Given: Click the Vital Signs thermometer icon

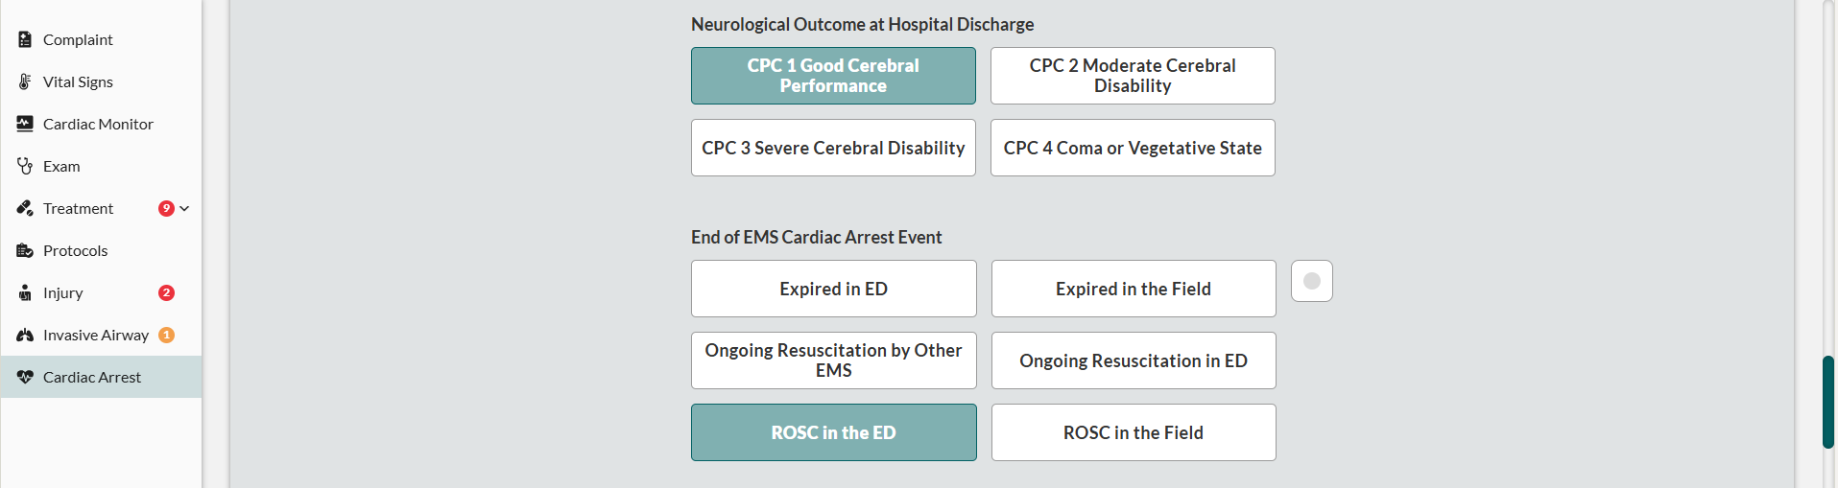Looking at the screenshot, I should pyautogui.click(x=25, y=81).
